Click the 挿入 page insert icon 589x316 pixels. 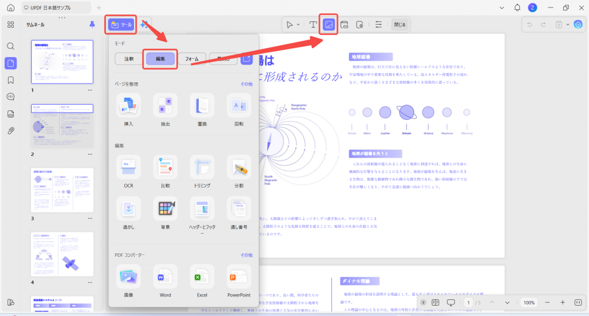pyautogui.click(x=128, y=105)
